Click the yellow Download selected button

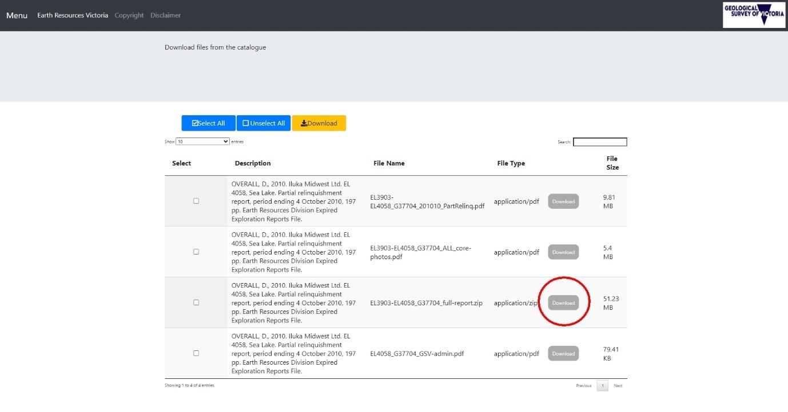point(319,123)
